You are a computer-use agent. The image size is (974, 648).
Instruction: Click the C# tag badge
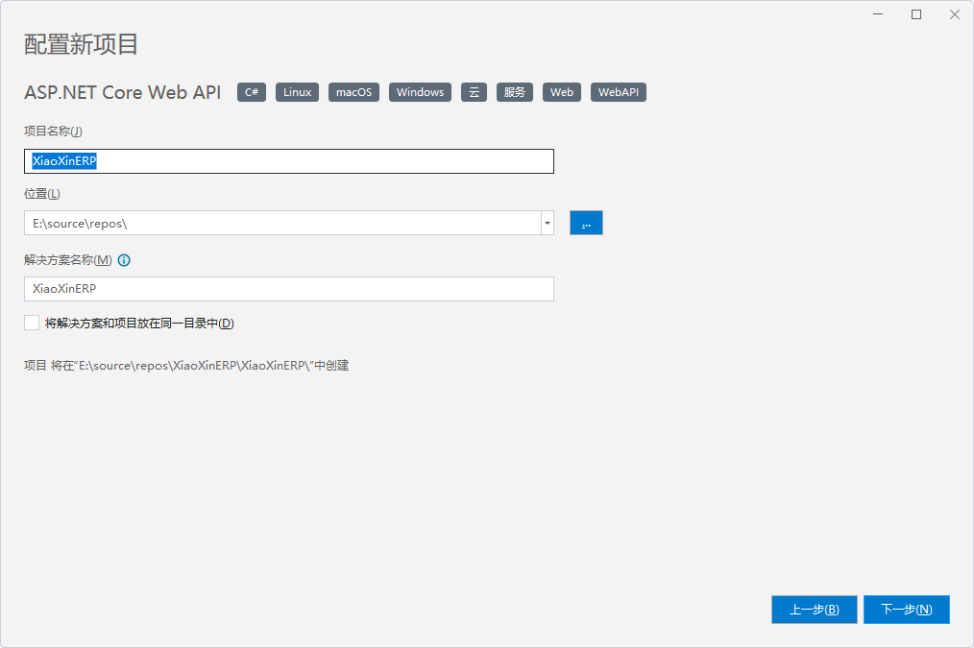tap(252, 92)
